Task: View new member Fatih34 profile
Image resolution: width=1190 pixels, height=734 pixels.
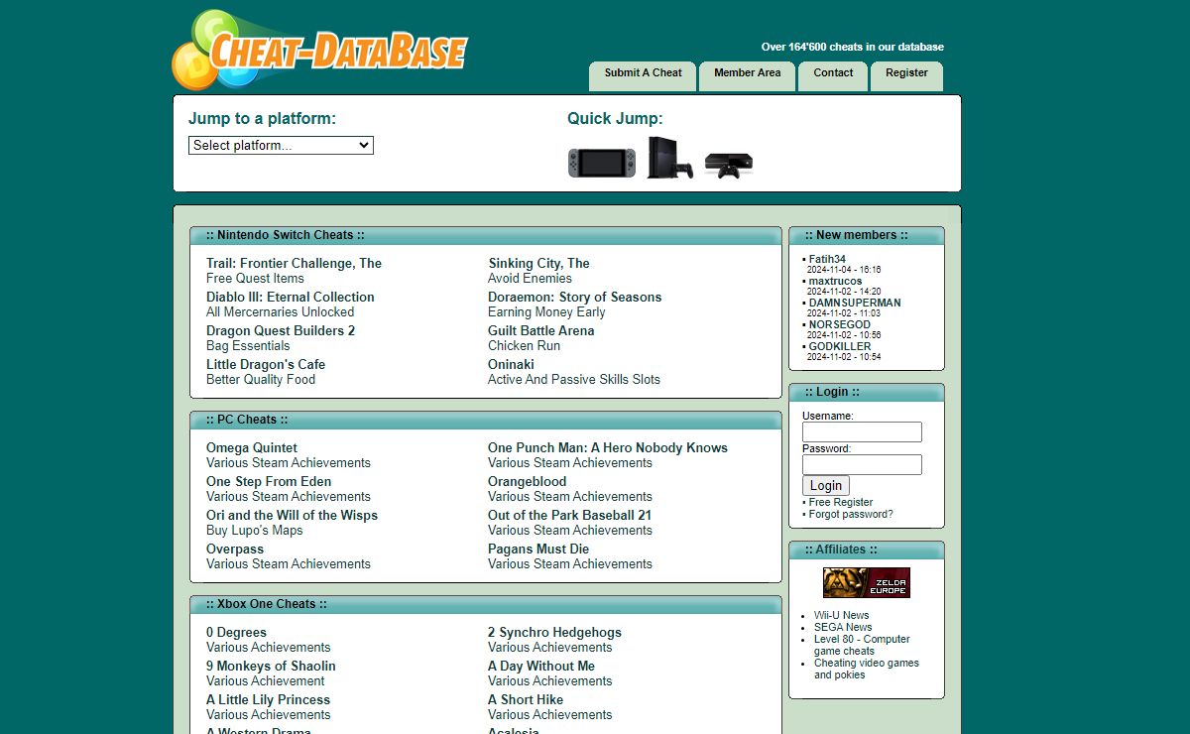Action: [827, 259]
